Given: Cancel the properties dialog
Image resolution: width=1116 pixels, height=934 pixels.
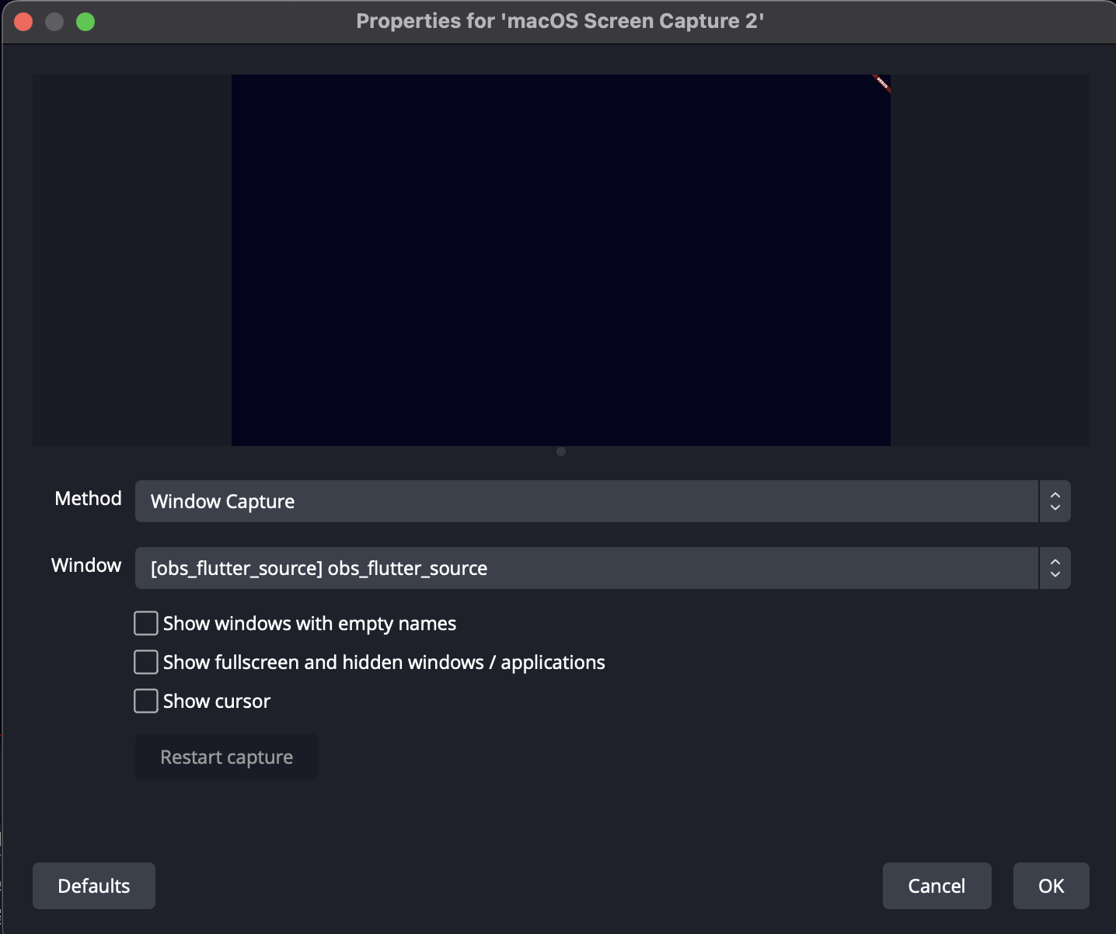Looking at the screenshot, I should pos(936,886).
